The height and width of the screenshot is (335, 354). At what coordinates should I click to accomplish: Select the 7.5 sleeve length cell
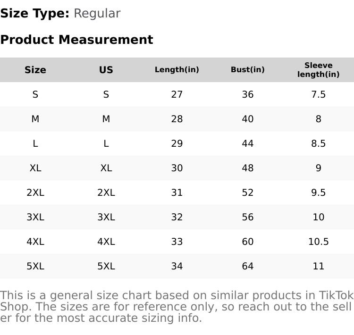coord(319,94)
